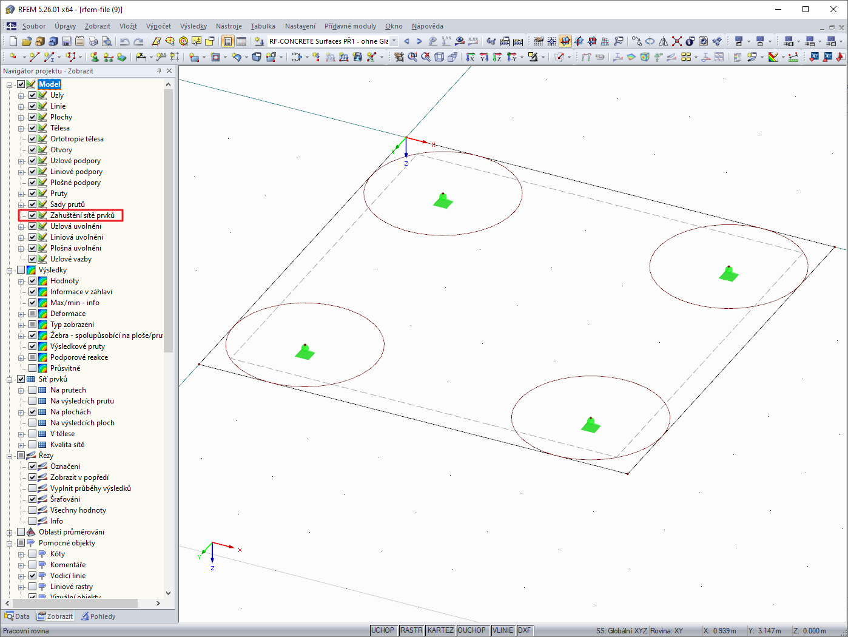The height and width of the screenshot is (637, 848).
Task: Open the Soubor menu
Action: pyautogui.click(x=34, y=26)
